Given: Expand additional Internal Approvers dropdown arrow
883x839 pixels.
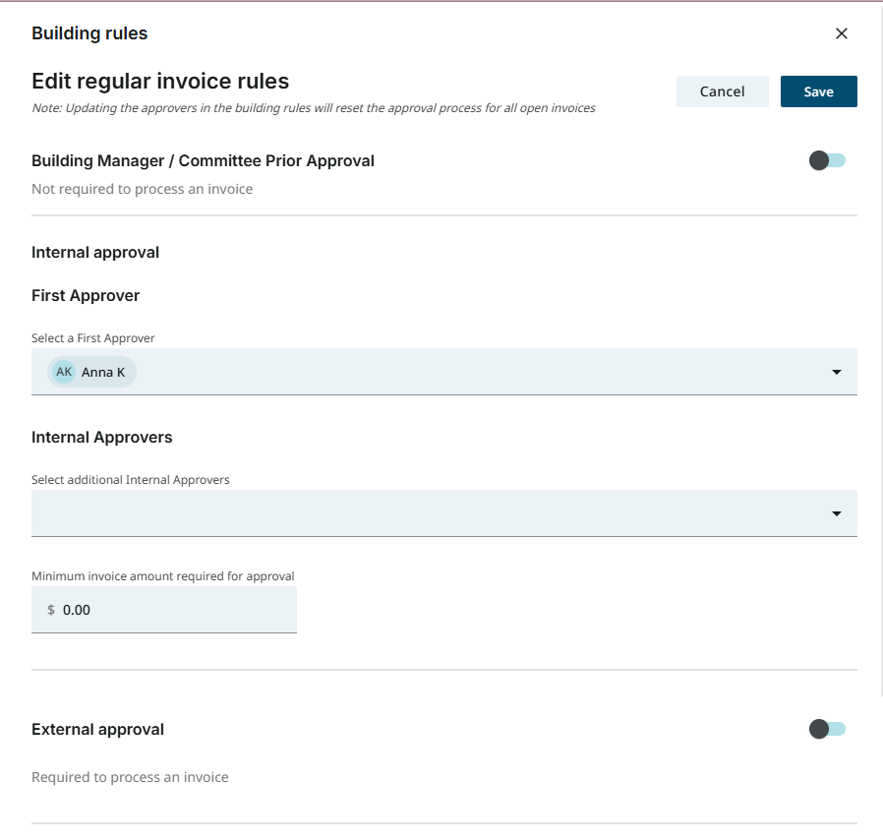Looking at the screenshot, I should click(837, 513).
